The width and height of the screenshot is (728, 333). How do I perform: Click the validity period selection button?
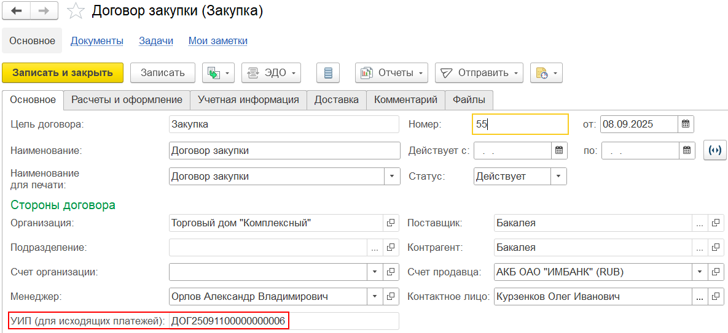point(714,150)
